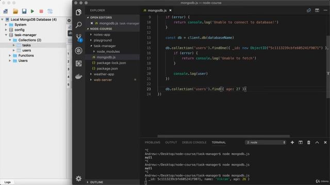Expand the Functions folder in Robo 3T

click(10, 55)
